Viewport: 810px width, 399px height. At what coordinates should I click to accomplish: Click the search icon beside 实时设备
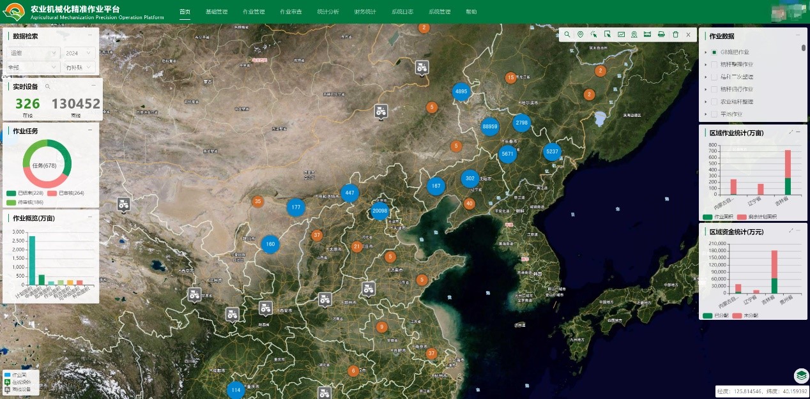click(x=47, y=86)
